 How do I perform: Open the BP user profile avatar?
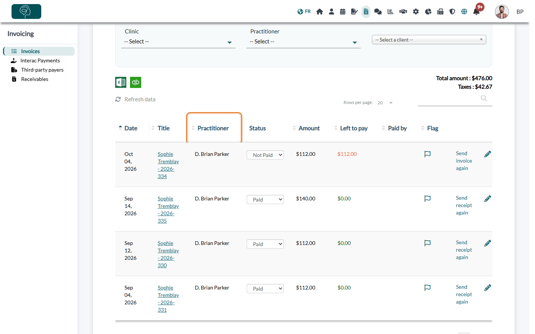click(x=502, y=12)
